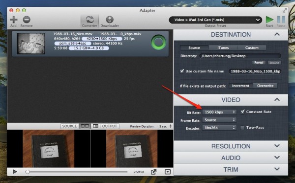Open the Frame Rate dropdown
The width and height of the screenshot is (295, 183).
pos(219,120)
